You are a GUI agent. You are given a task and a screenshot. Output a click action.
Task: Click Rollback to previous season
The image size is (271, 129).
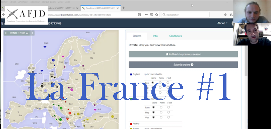[183, 54]
